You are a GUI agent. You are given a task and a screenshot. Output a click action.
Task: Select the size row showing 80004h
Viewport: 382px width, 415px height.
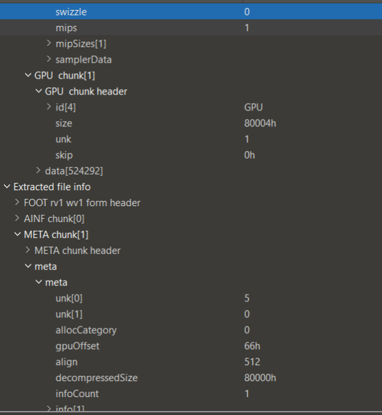(191, 123)
